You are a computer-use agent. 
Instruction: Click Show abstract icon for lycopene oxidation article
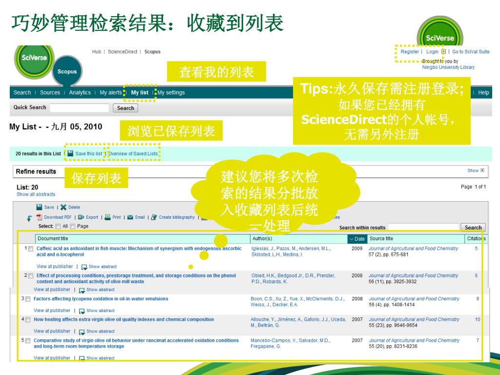pos(82,311)
